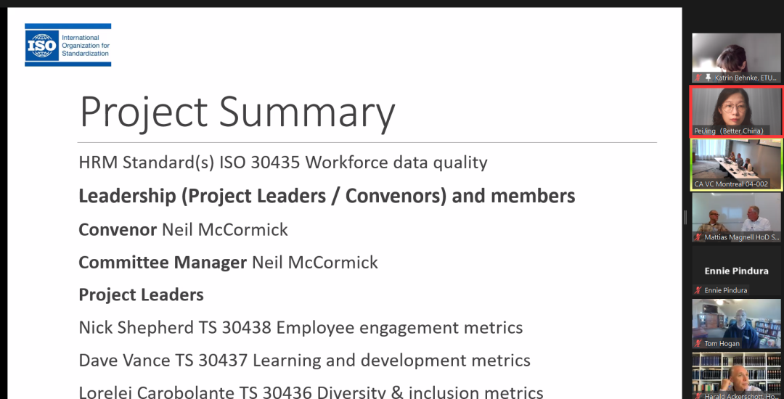Select Mattias Magnell's video thumbnail

[736, 214]
